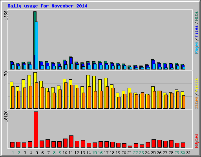Click day label 3 on the x-axis
The image size is (201, 157).
tap(25, 153)
